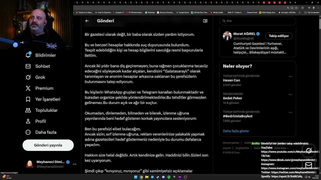Click Gönderi yayınla button
The width and height of the screenshot is (321, 180).
tap(48, 145)
